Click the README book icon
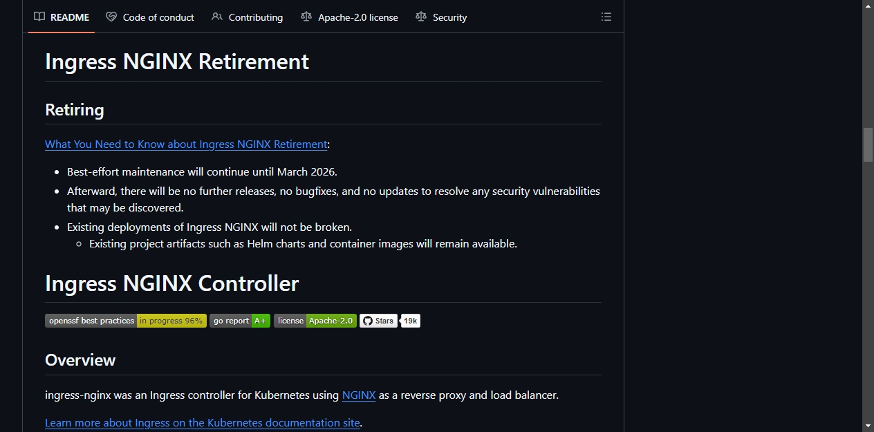Image resolution: width=874 pixels, height=432 pixels. (x=39, y=17)
